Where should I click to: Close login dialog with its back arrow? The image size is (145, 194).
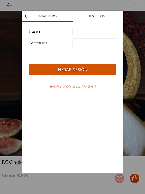[x=27, y=16]
